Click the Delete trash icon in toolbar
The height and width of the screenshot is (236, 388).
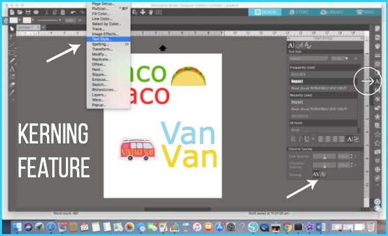[63, 12]
